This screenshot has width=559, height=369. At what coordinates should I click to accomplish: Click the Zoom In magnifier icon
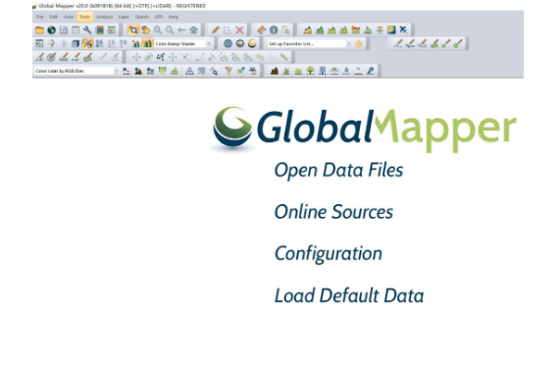click(157, 30)
